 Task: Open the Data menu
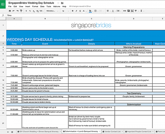point(42,7)
